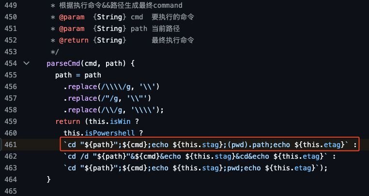Click the "path = path" assignment

click(78, 75)
